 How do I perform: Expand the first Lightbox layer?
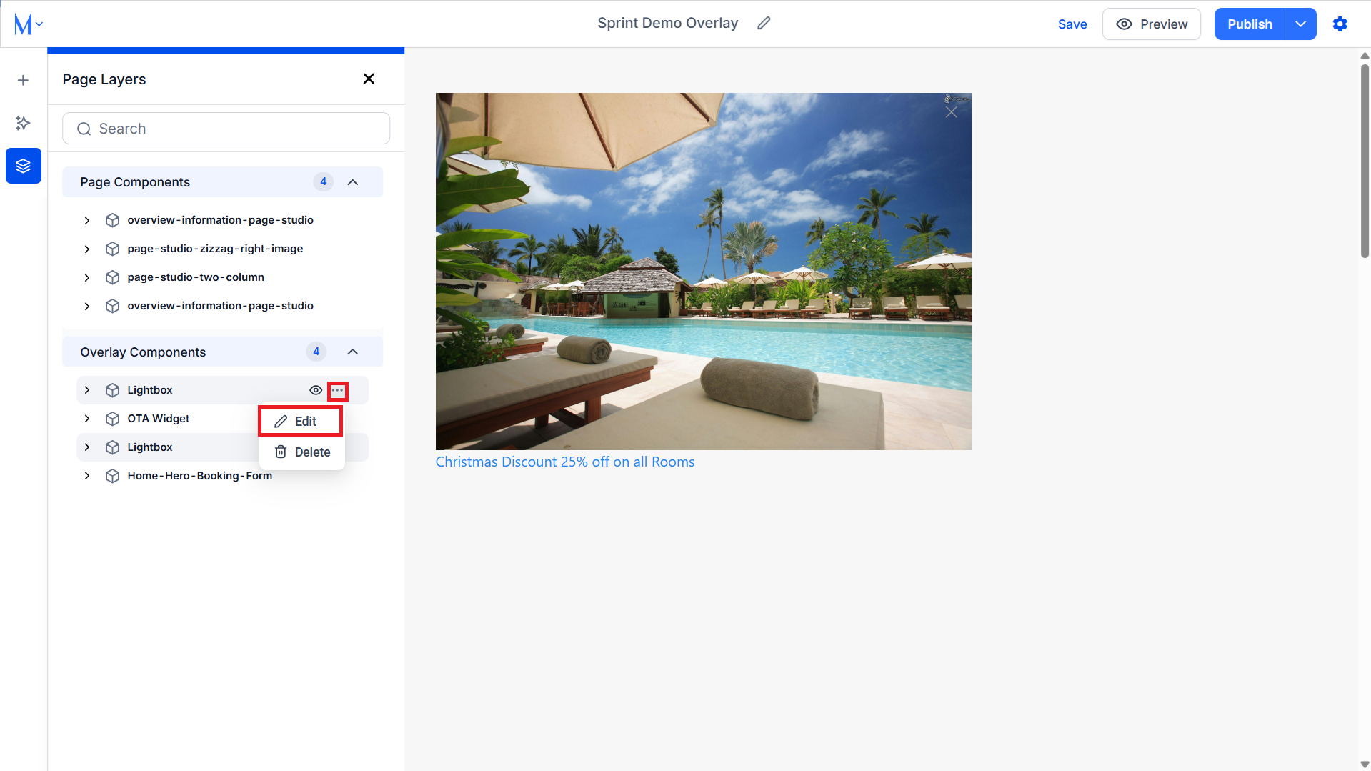87,390
